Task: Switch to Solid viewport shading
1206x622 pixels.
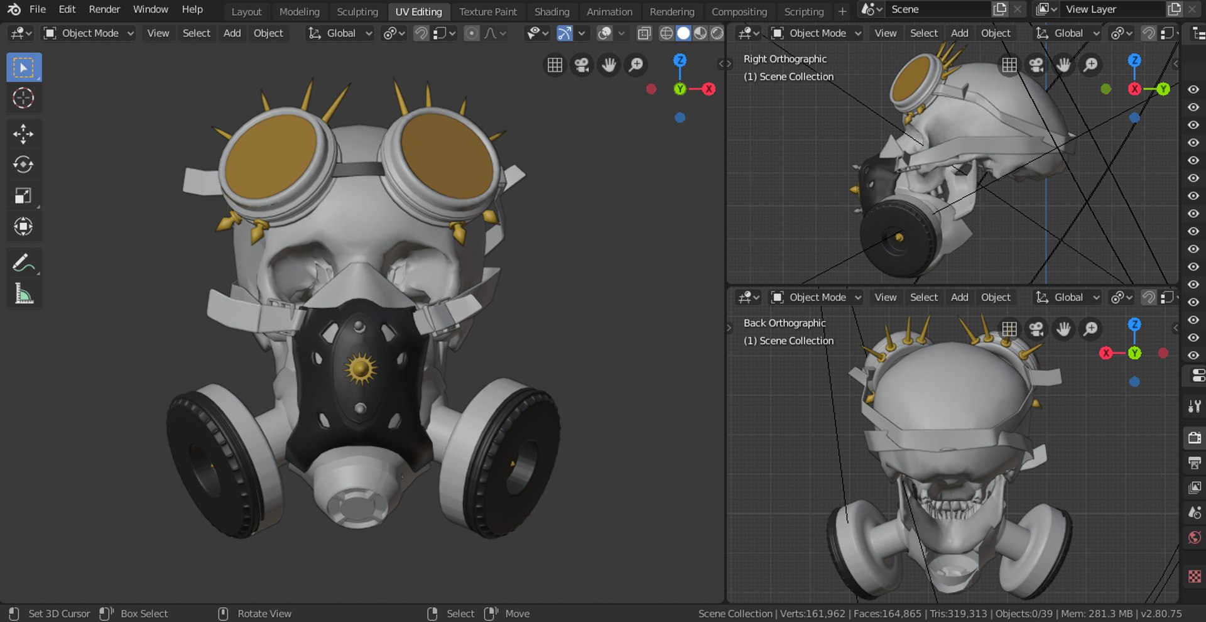Action: coord(683,33)
